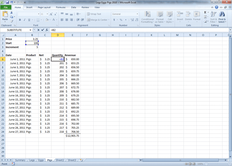The height and width of the screenshot is (166, 232).
Task: Open Find & Select menu
Action: click(x=222, y=17)
